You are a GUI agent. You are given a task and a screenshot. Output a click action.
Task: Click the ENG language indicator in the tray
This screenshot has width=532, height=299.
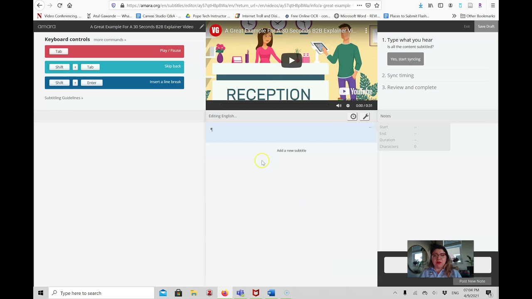[x=455, y=293]
